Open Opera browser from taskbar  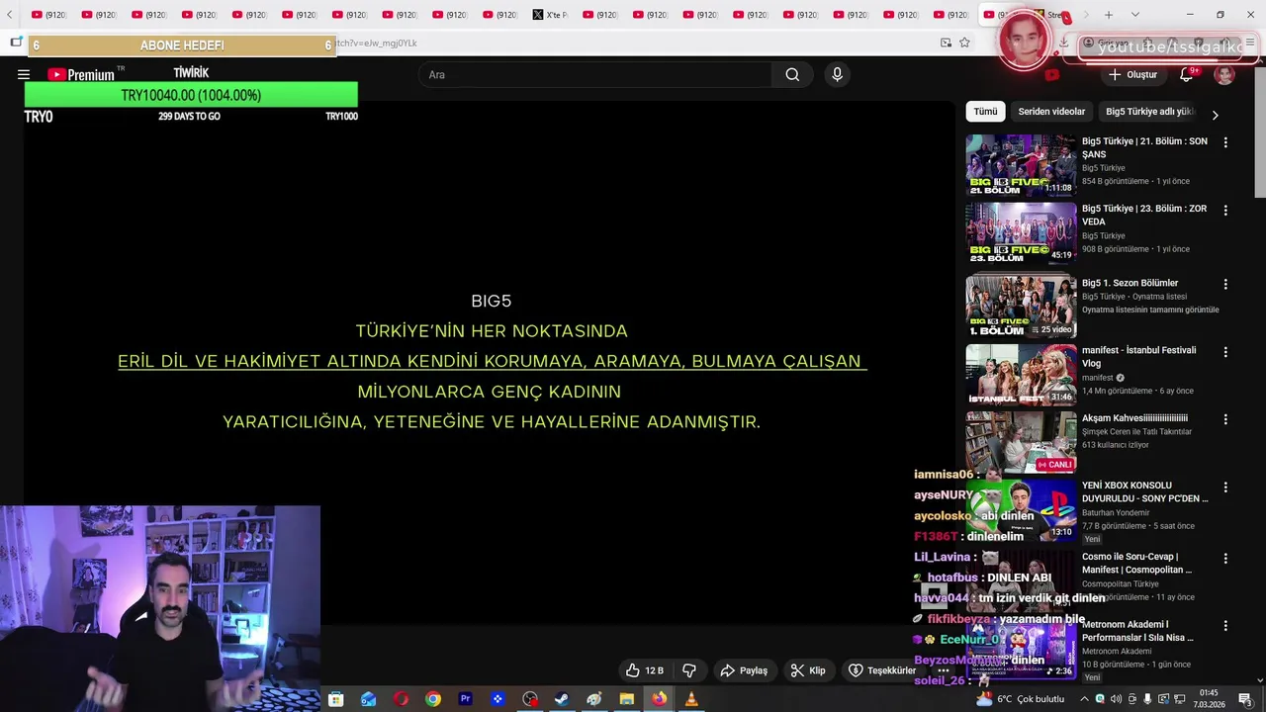pos(401,699)
